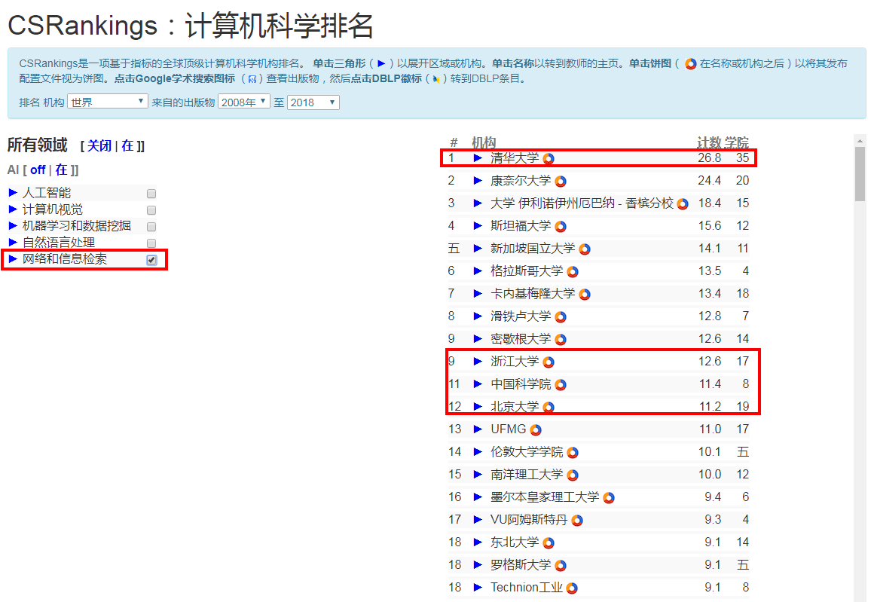Check the 计算机视觉 checkbox
The height and width of the screenshot is (602, 874).
151,209
